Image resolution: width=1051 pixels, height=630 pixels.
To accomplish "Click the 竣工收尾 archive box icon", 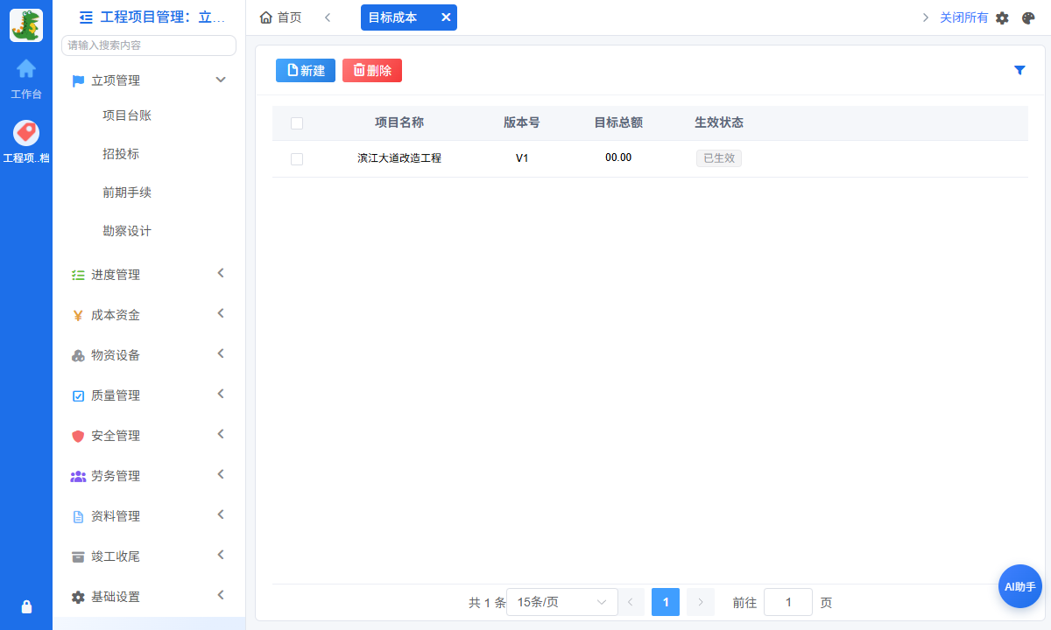I will (x=78, y=556).
